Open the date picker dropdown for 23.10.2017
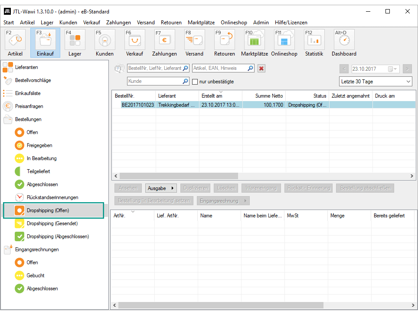This screenshot has width=418, height=315. click(x=392, y=69)
